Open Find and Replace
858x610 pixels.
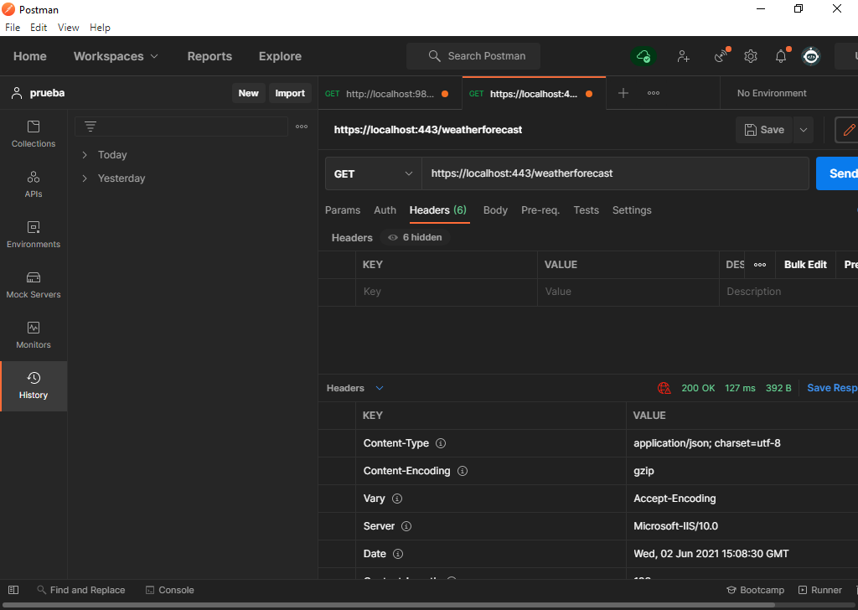tap(81, 590)
